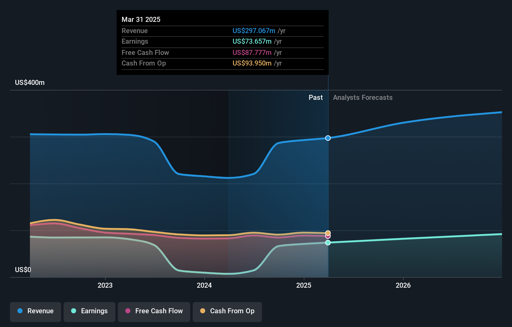Viewport: 512px width, 327px height.
Task: Click the Cash From Op label in tooltip
Action: click(144, 63)
